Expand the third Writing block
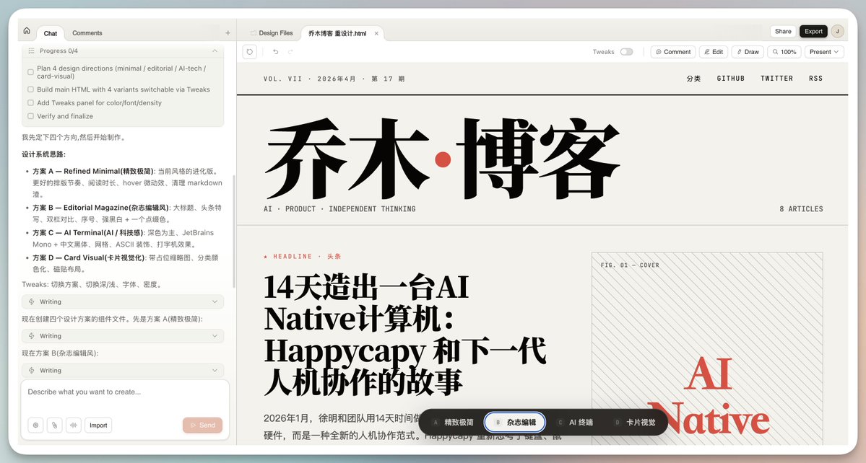This screenshot has width=866, height=463. click(123, 371)
